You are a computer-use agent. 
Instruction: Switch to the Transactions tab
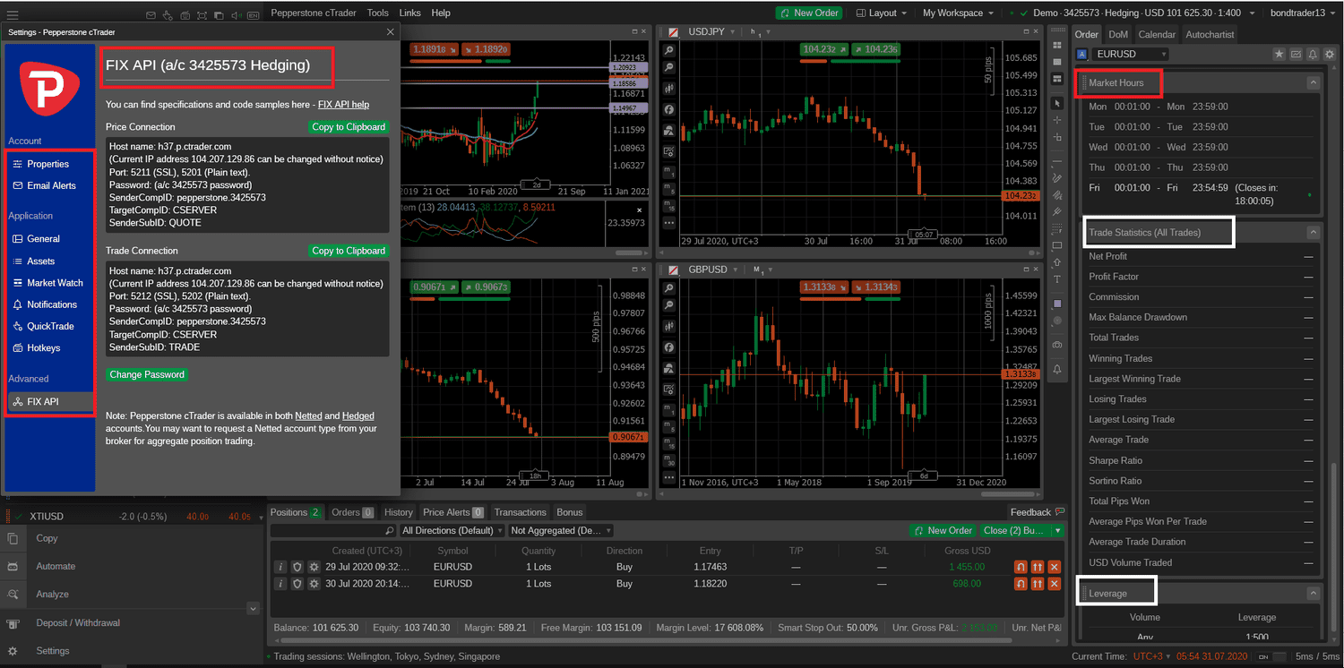pos(520,512)
